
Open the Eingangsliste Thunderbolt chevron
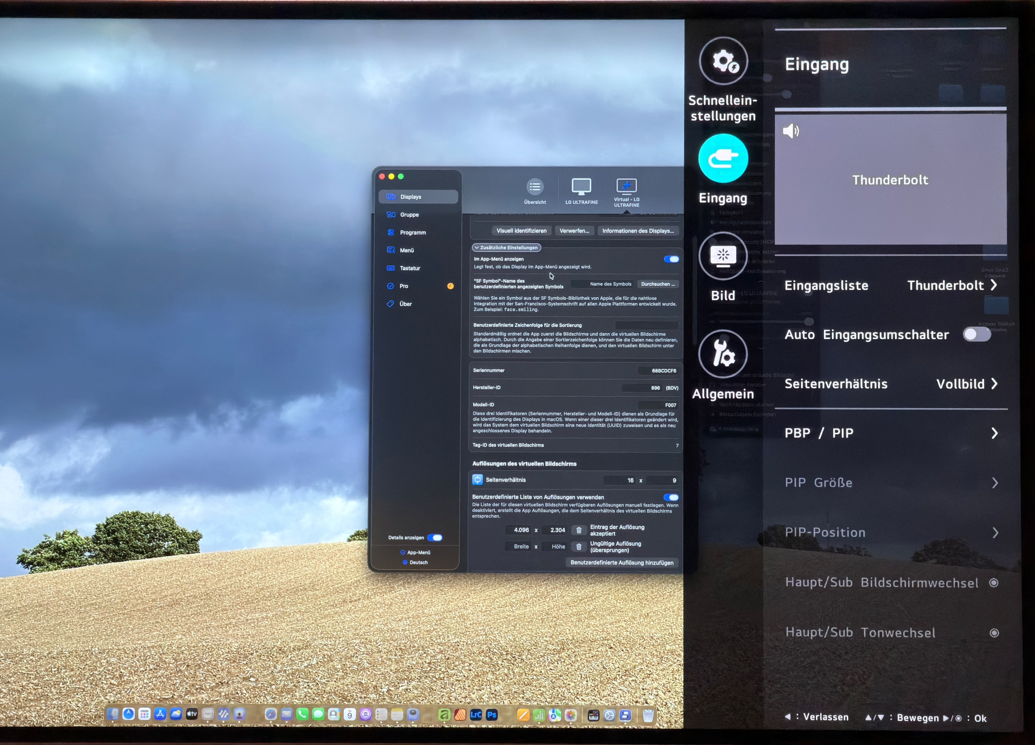994,285
